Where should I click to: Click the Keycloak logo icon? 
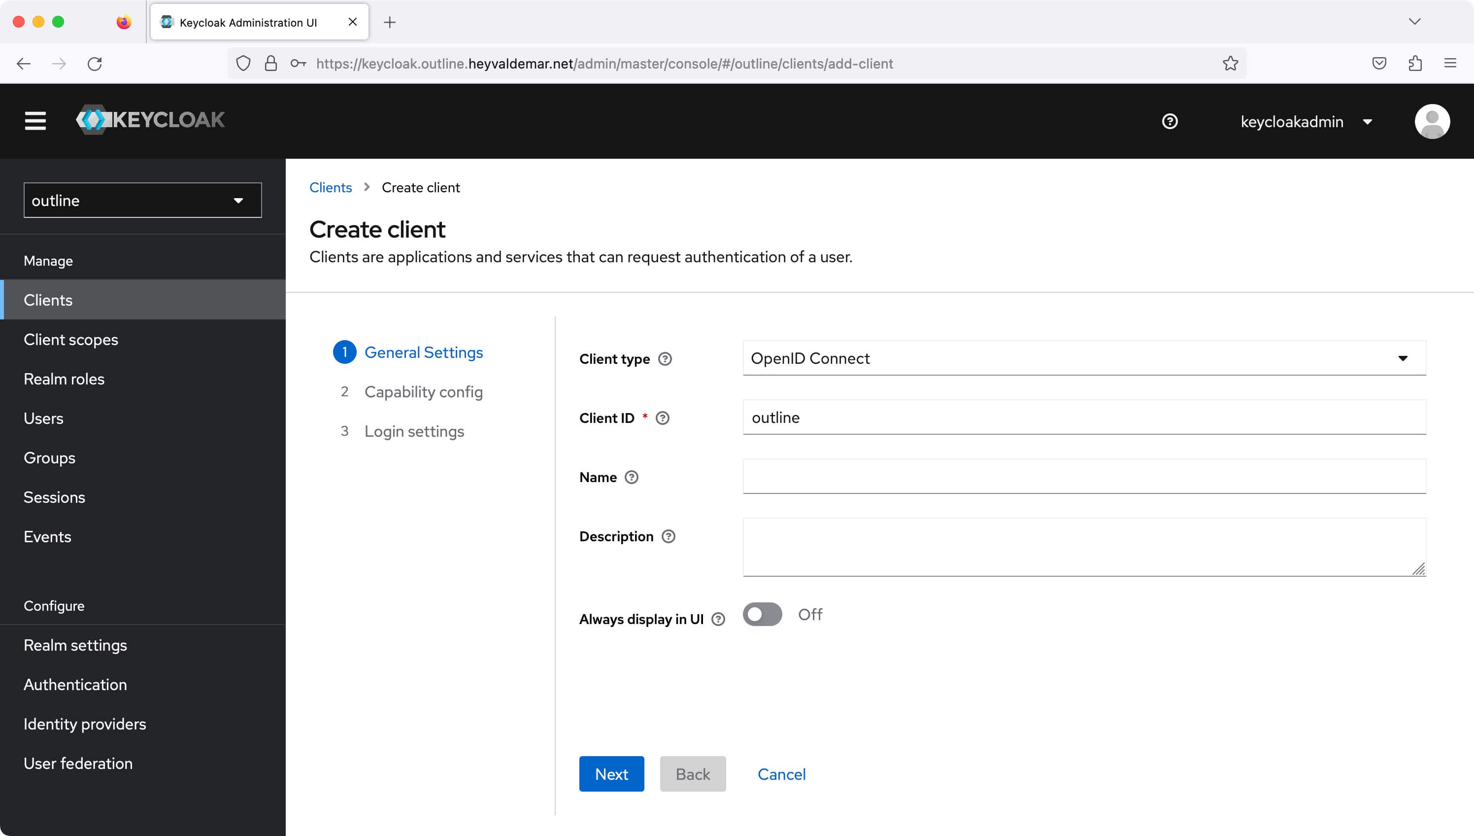(x=93, y=121)
